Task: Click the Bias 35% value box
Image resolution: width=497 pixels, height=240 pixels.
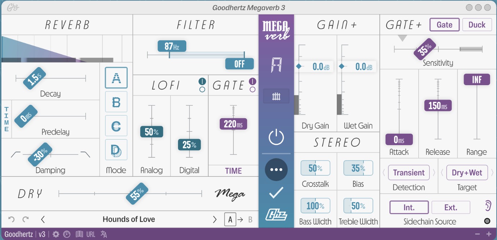Action: [358, 168]
